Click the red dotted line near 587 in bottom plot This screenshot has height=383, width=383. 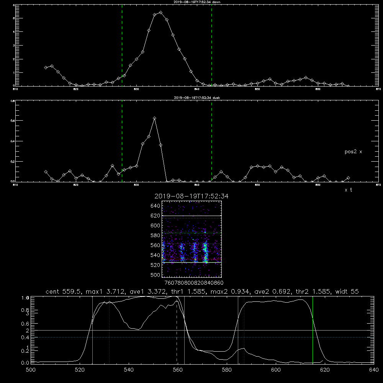tap(244, 330)
